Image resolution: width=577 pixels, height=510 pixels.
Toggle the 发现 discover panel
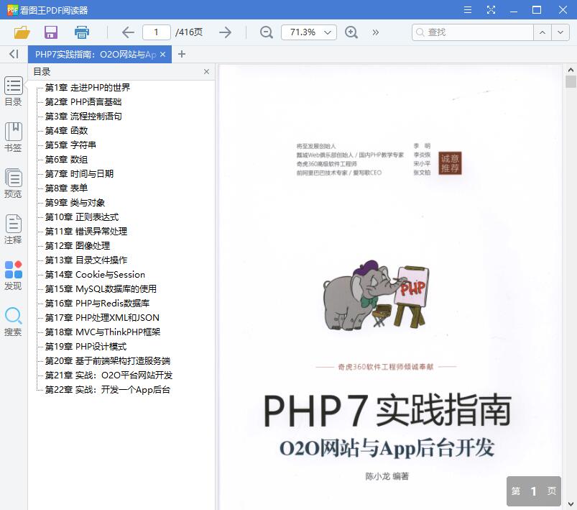[x=13, y=276]
